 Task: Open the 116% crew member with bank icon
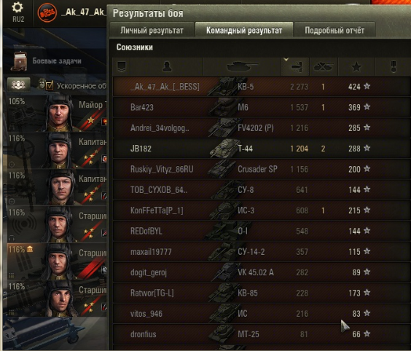point(56,261)
